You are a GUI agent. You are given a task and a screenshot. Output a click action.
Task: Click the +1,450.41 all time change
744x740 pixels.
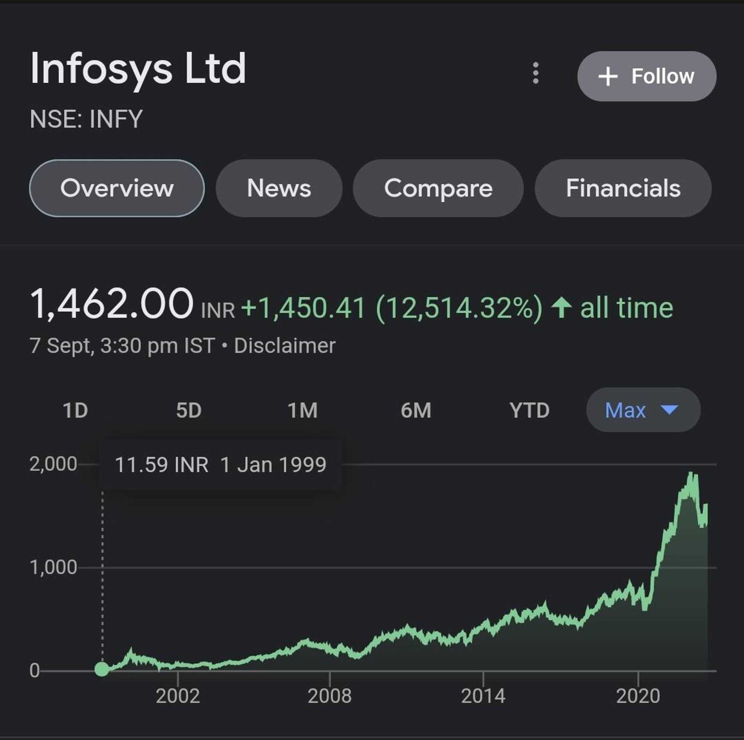tap(457, 308)
